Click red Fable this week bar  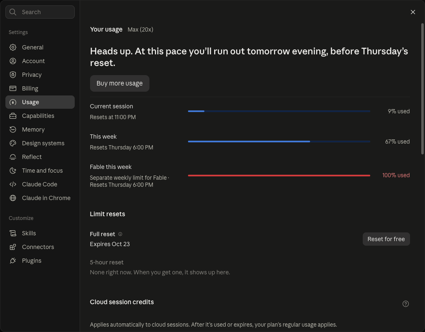coord(279,176)
